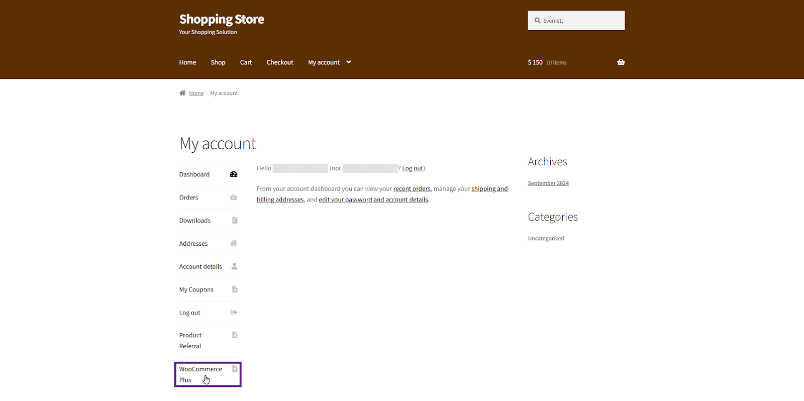The width and height of the screenshot is (804, 401).
Task: Select the Uncategorized category link
Action: click(546, 239)
